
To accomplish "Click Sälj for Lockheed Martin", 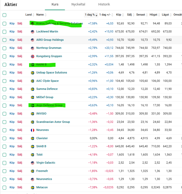I will 20,31.
